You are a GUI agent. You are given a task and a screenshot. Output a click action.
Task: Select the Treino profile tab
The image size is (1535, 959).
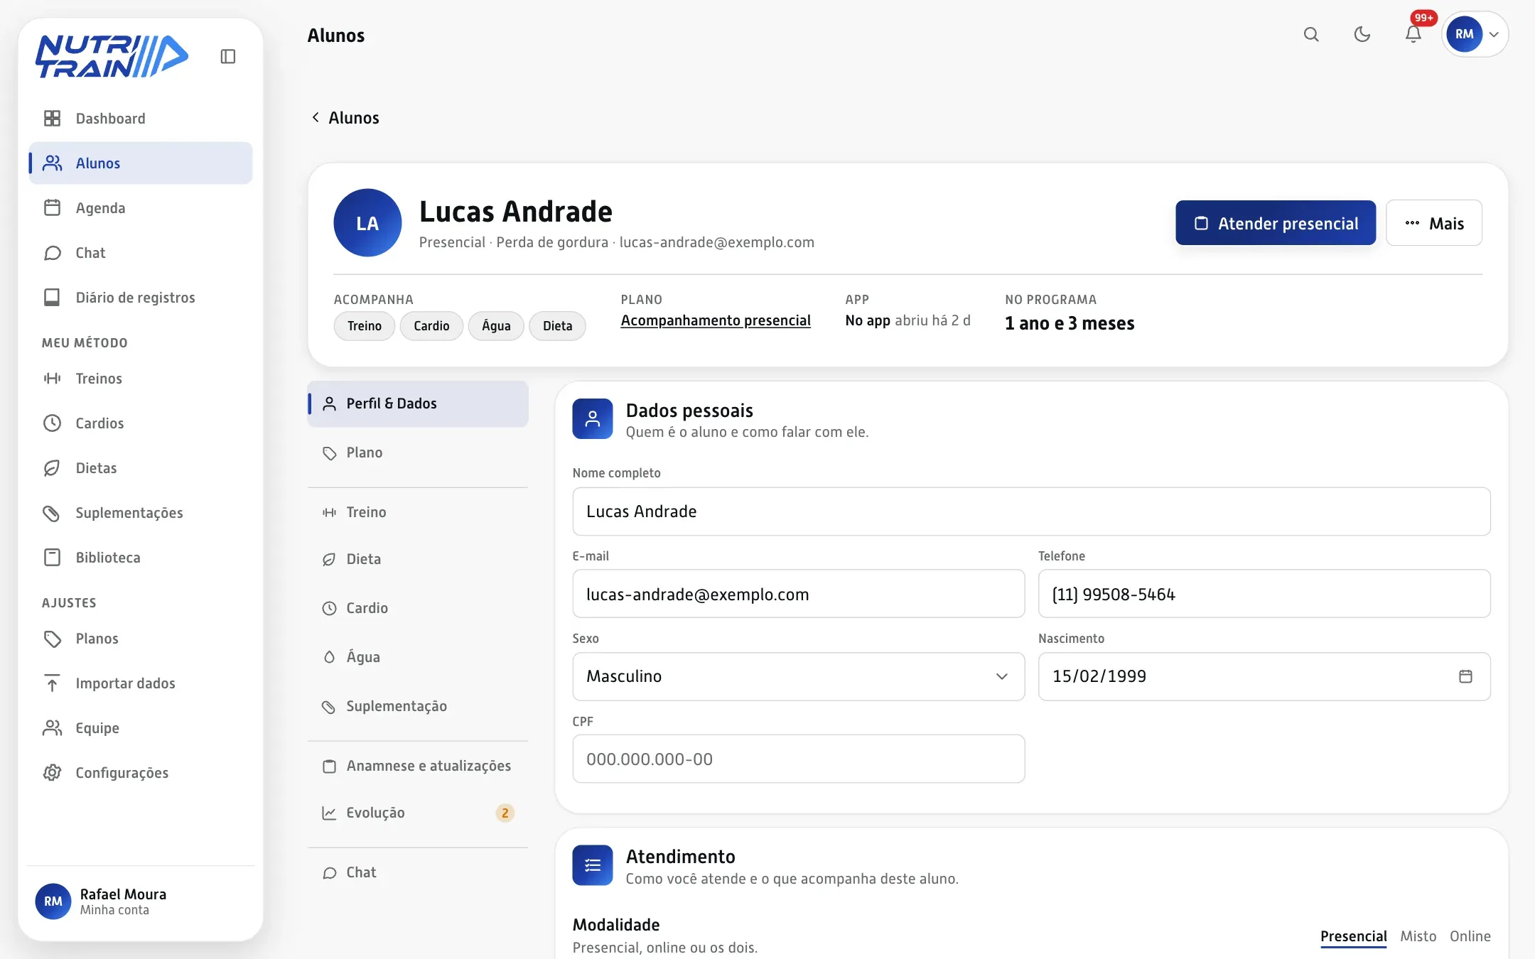pyautogui.click(x=418, y=512)
